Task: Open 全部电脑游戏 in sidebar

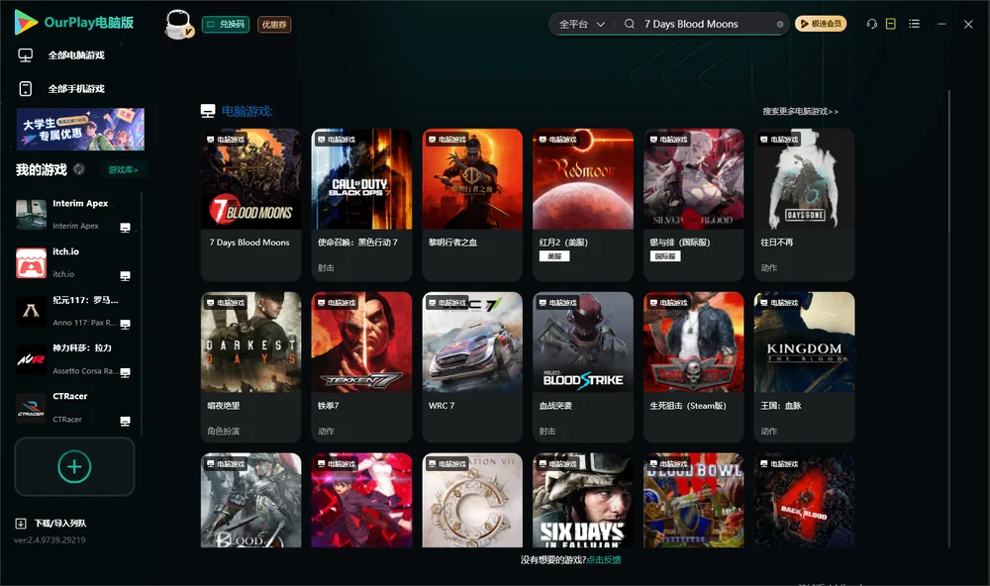Action: (76, 55)
